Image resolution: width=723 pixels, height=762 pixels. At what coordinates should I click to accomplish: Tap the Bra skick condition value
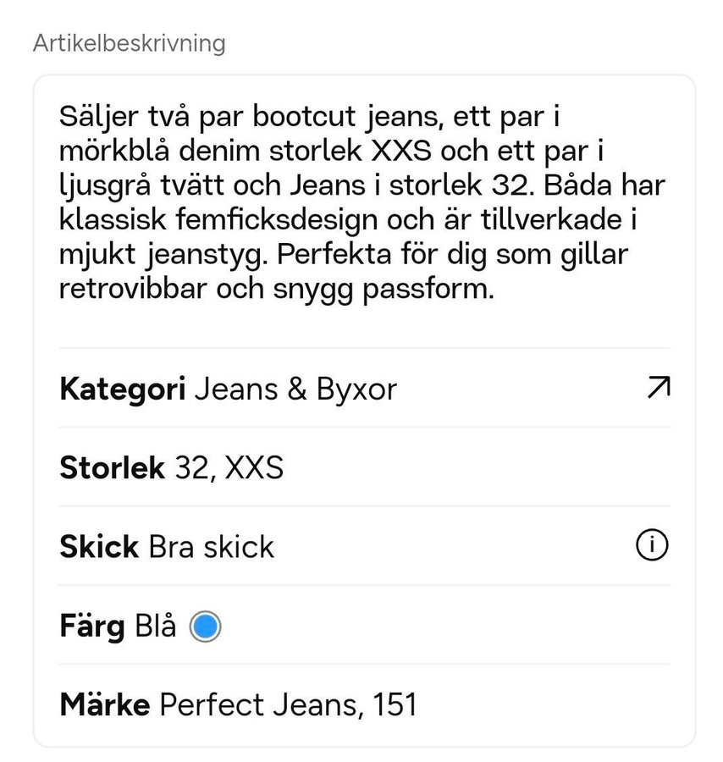(x=211, y=547)
